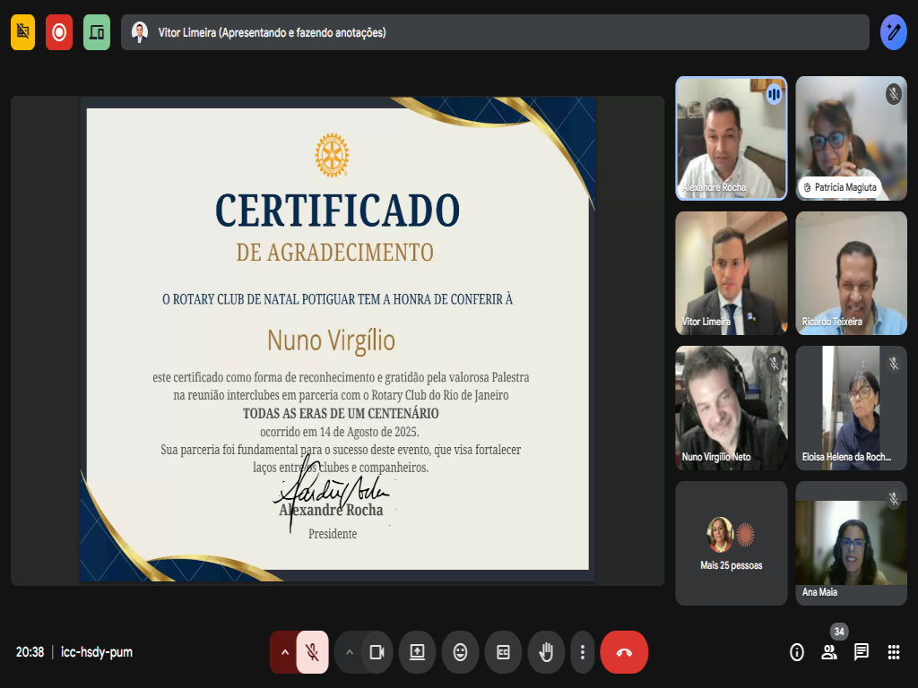Screen dimensions: 918x688
Task: Click the Mais 25 pessoas tile
Action: coord(731,543)
